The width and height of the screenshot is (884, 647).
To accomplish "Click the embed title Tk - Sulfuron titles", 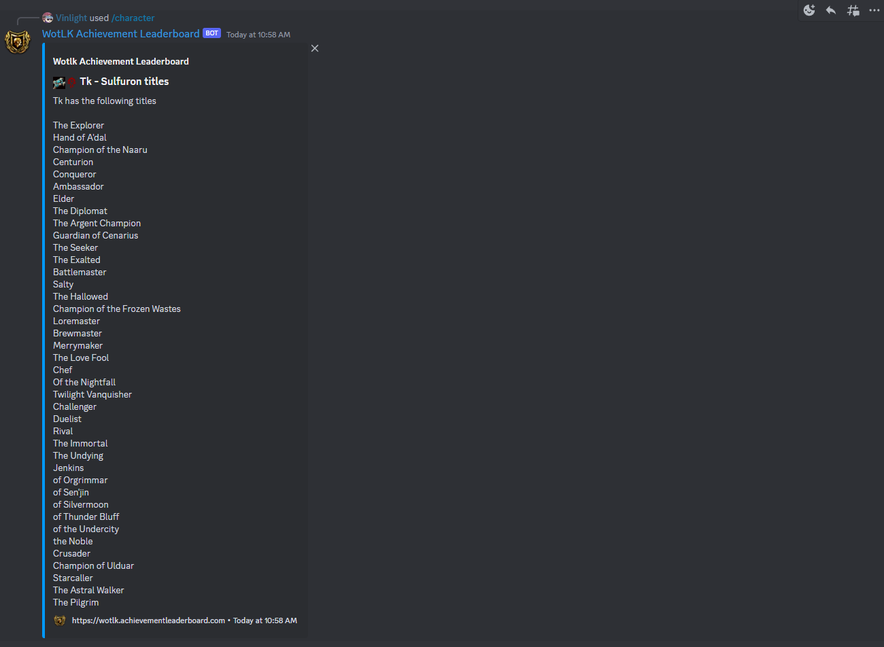I will click(x=124, y=81).
